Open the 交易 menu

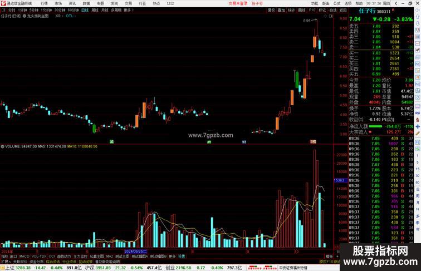click(128, 3)
